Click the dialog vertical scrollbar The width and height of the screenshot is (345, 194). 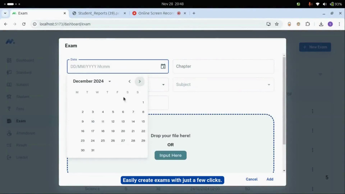284,101
